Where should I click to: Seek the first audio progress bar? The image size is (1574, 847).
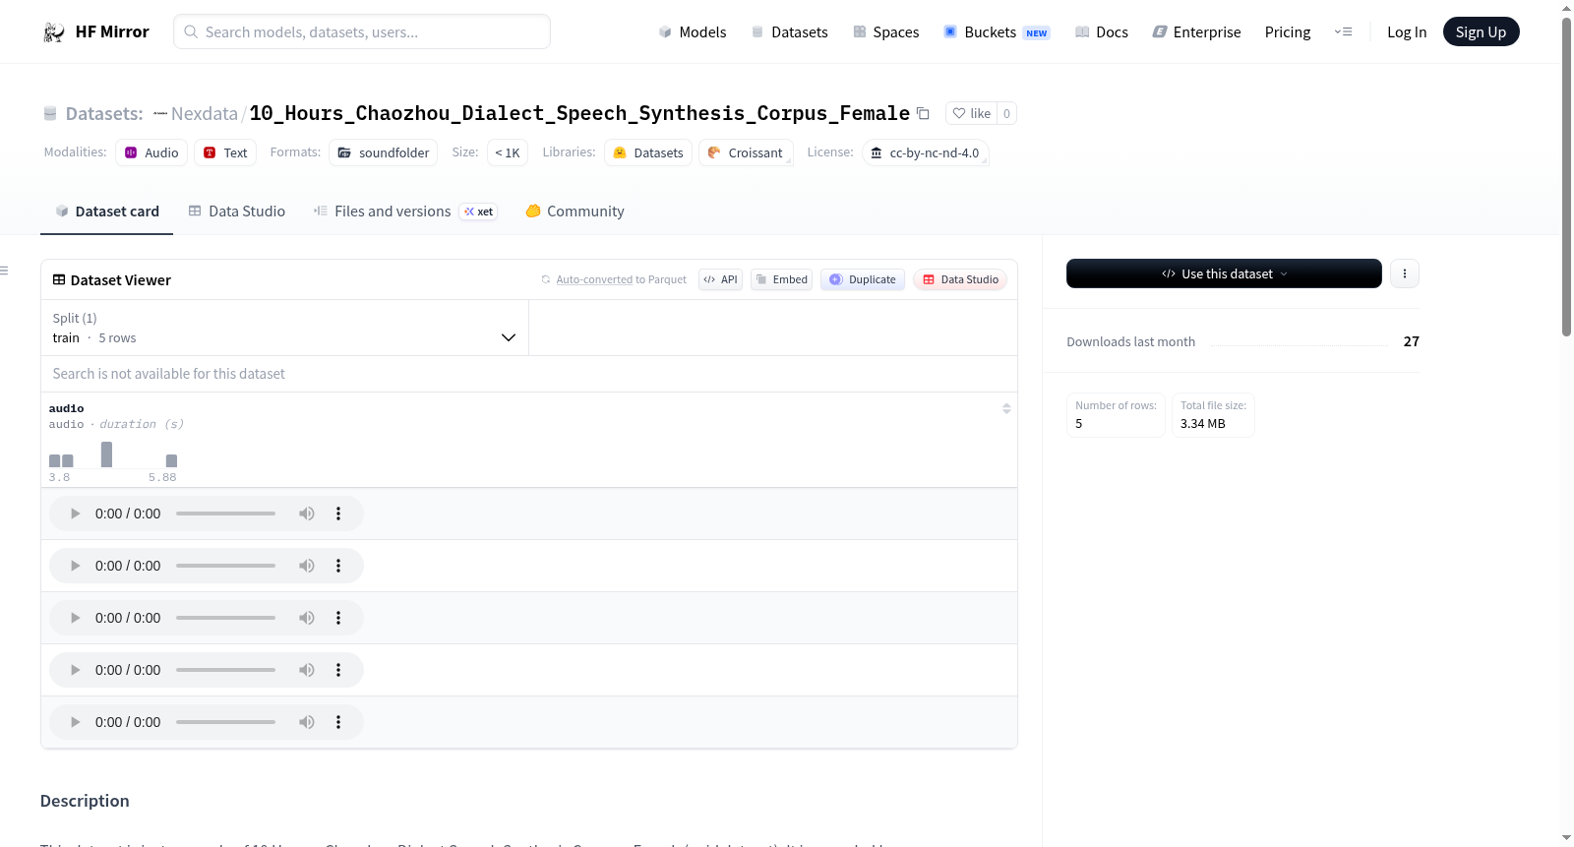tap(225, 514)
